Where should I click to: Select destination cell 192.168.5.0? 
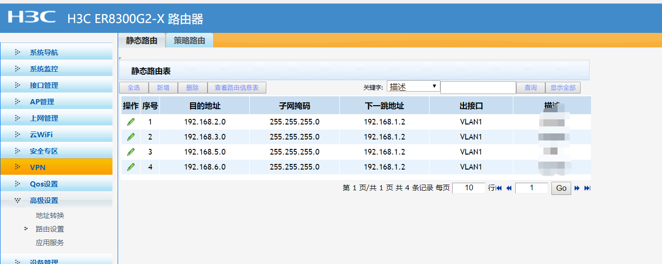pos(205,152)
